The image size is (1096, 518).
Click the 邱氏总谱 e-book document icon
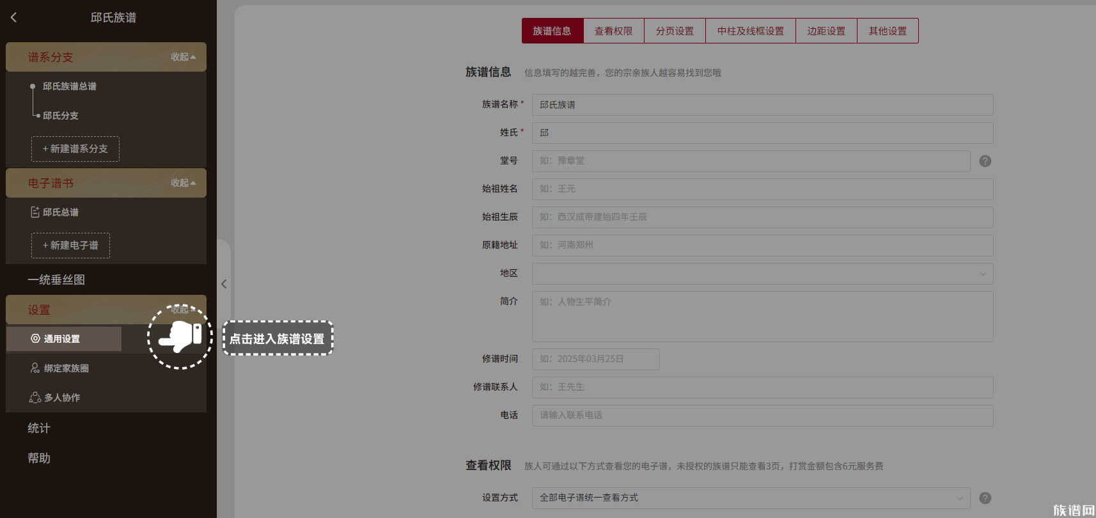pos(35,212)
